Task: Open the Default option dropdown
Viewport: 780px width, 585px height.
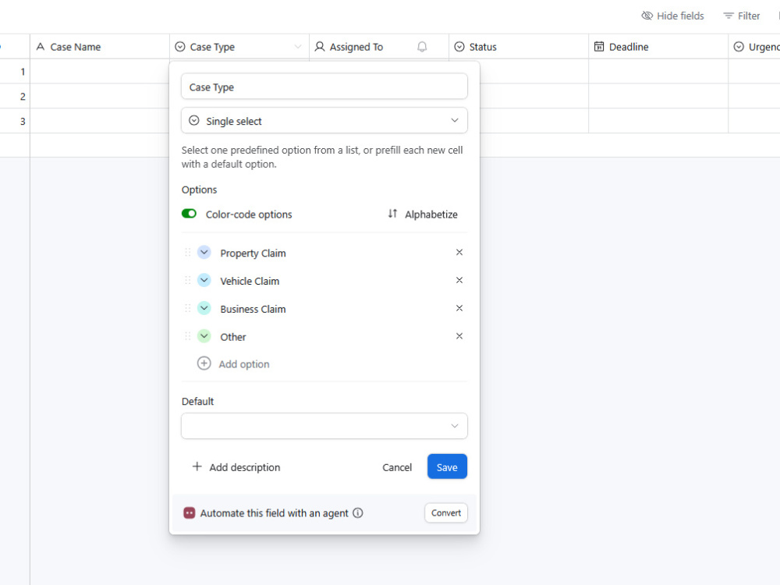Action: tap(324, 426)
